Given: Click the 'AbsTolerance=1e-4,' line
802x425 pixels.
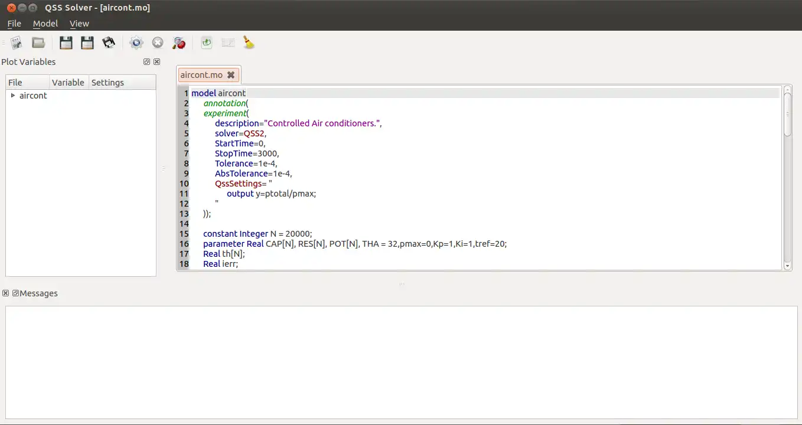Looking at the screenshot, I should point(254,174).
